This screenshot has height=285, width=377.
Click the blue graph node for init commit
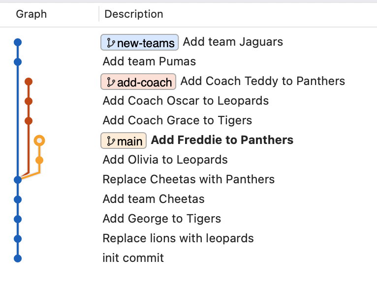[x=18, y=258]
